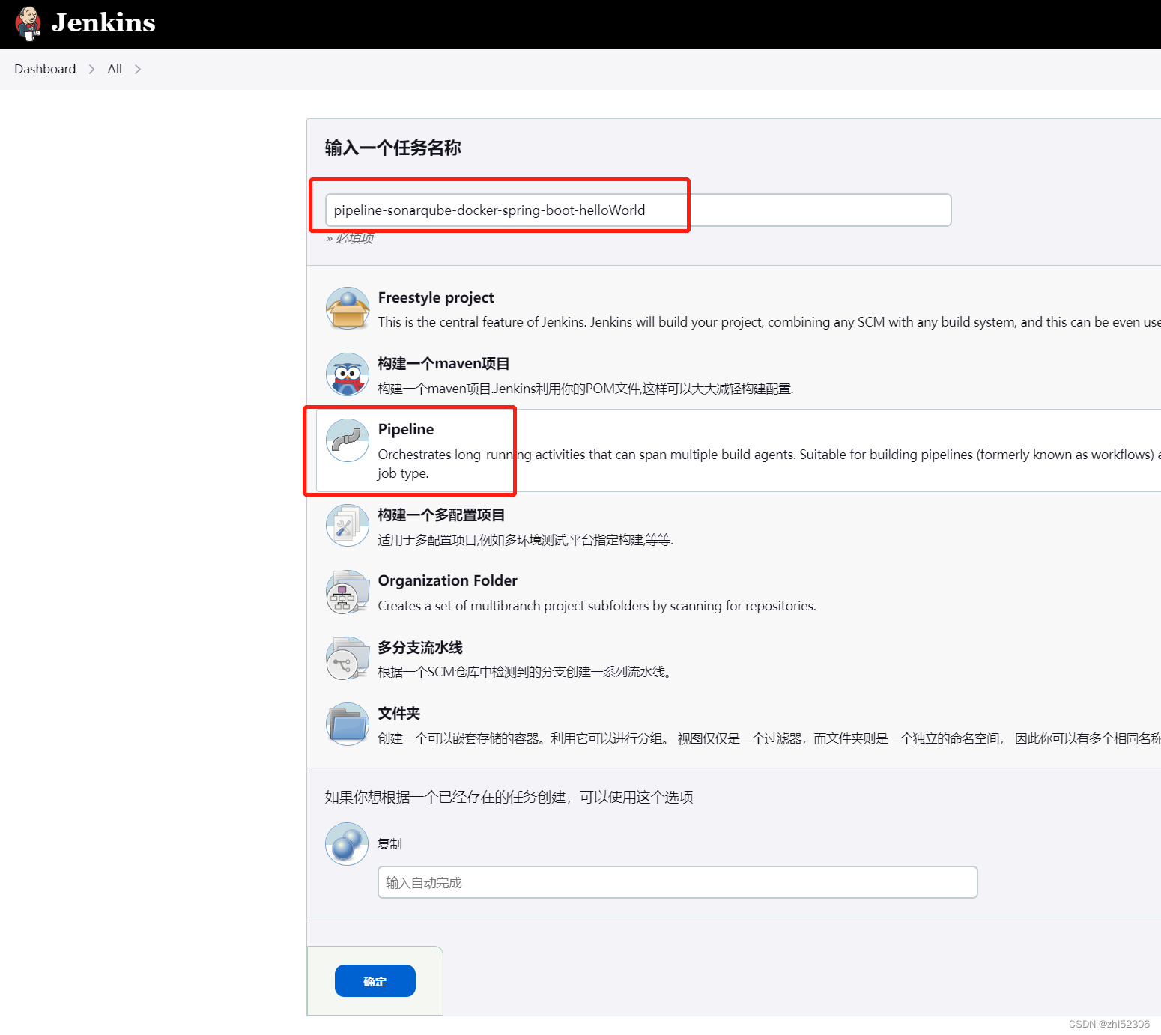Click the copy item spheres icon
The height and width of the screenshot is (1035, 1161).
(x=347, y=844)
